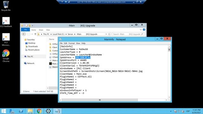Image resolution: width=203 pixels, height=114 pixels.
Task: Click the ClientVersion = 1.04.05 line
Action: (x=75, y=63)
